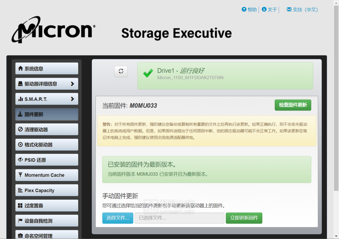
Task: Click the 检查固件更新 button
Action: click(293, 105)
